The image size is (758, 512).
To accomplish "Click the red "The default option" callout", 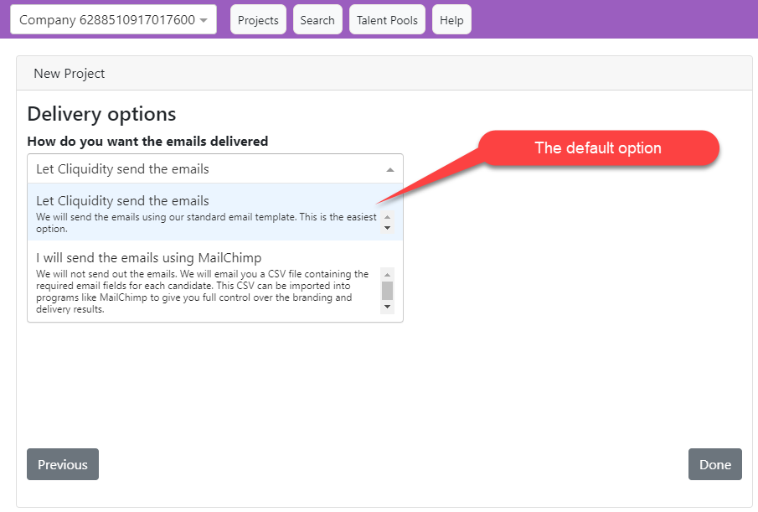I will (598, 148).
